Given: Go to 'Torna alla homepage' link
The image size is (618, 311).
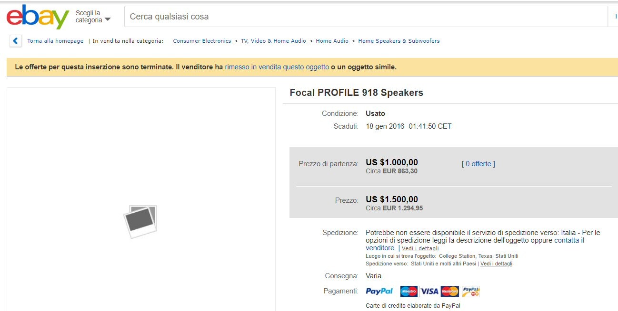Looking at the screenshot, I should [55, 41].
